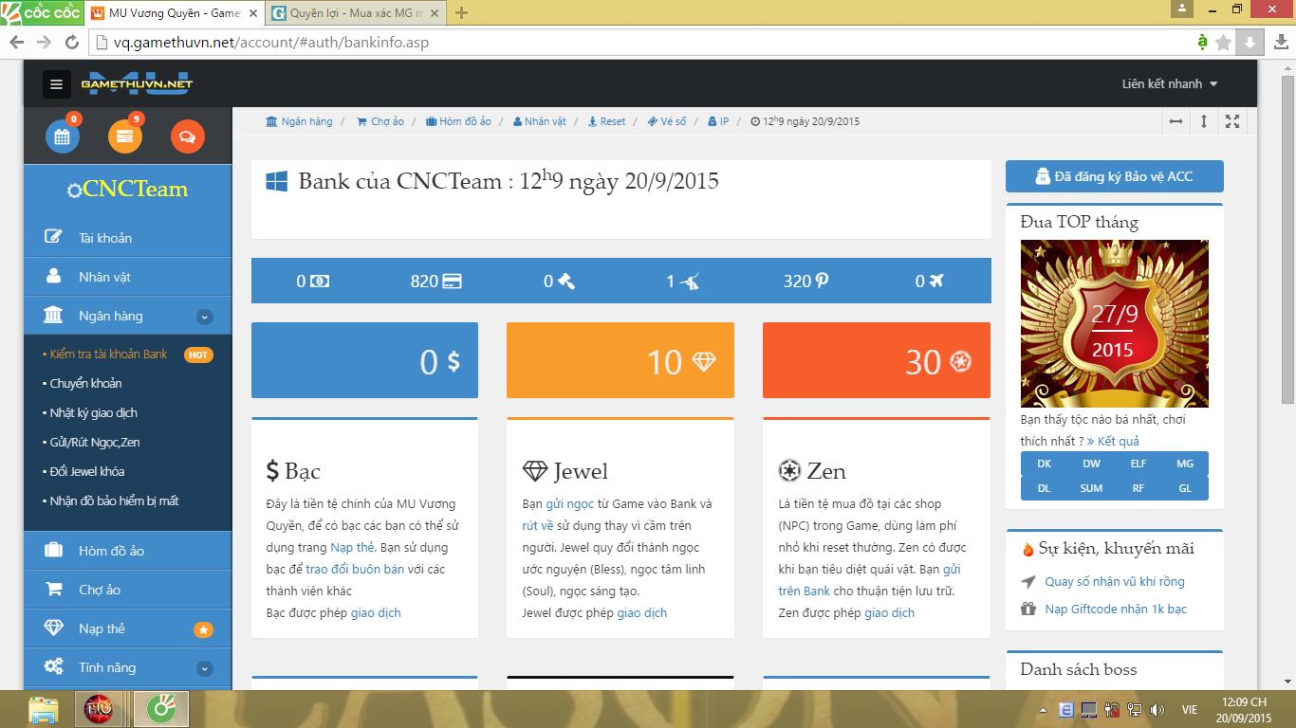This screenshot has width=1296, height=728.
Task: Select Nhật ký giao dịch submenu item
Action: [x=93, y=412]
